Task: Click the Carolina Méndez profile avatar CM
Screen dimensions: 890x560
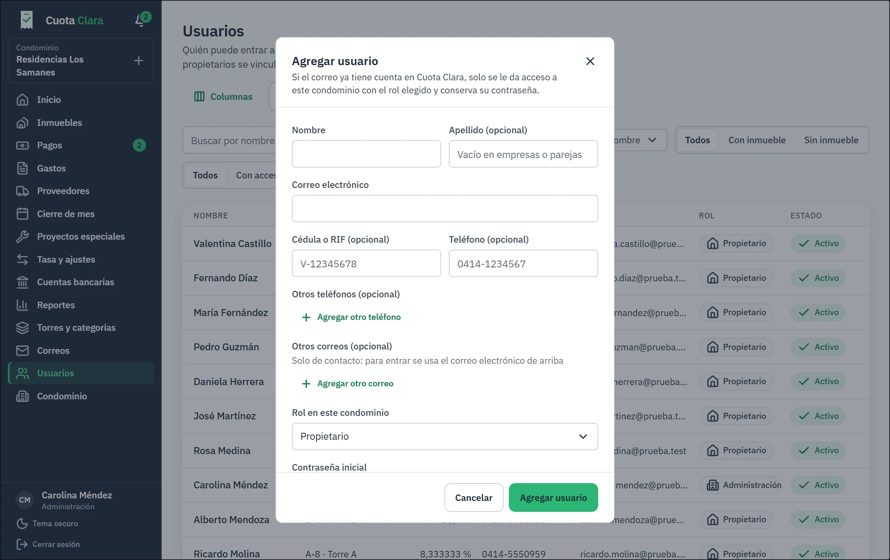Action: coord(25,500)
